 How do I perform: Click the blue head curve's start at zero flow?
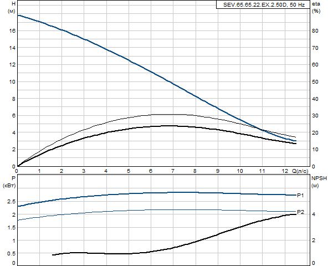pyautogui.click(x=18, y=16)
